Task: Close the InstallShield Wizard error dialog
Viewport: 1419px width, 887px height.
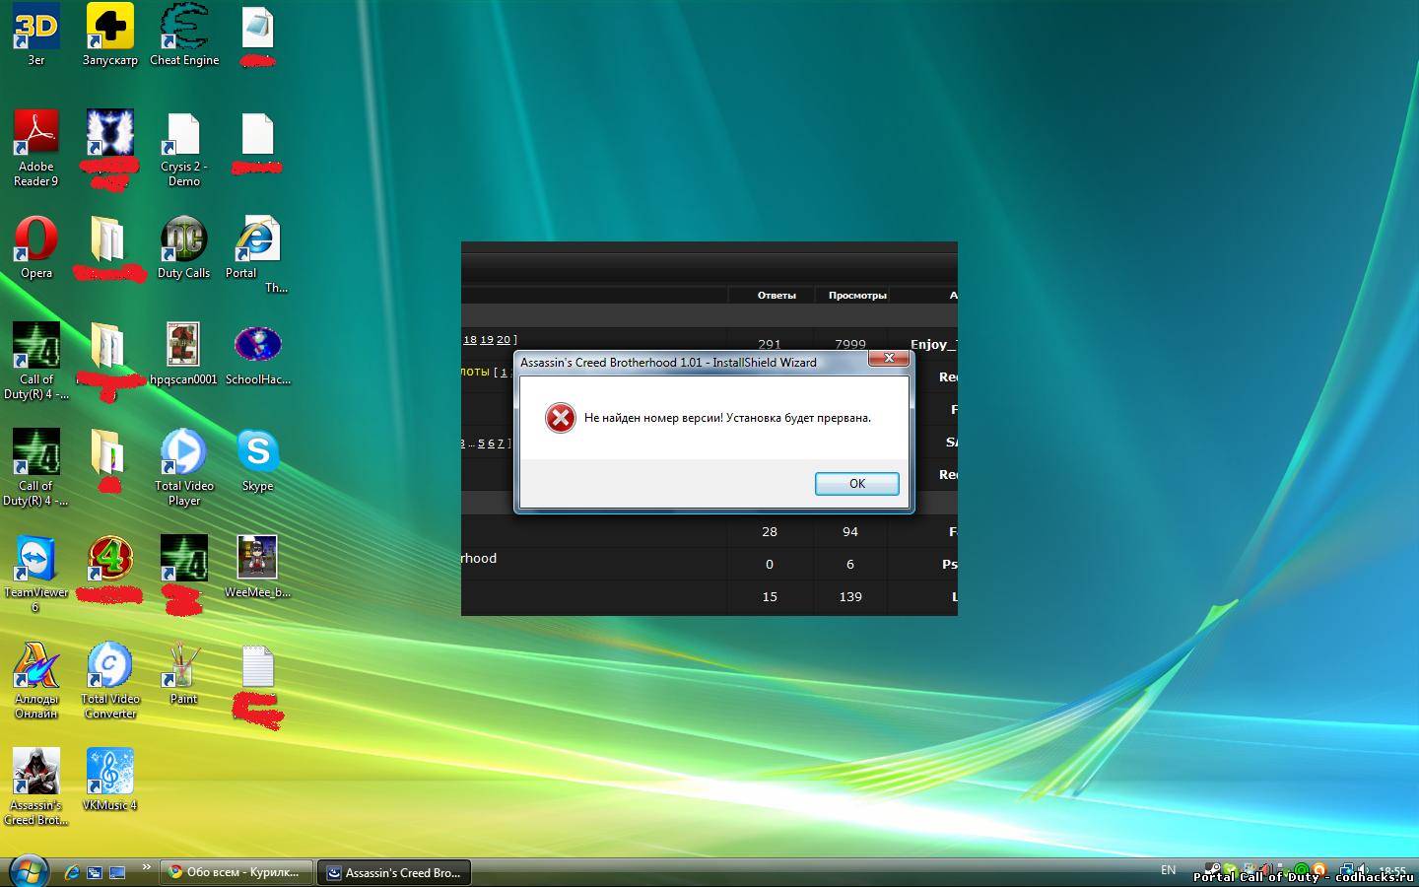Action: (x=889, y=358)
